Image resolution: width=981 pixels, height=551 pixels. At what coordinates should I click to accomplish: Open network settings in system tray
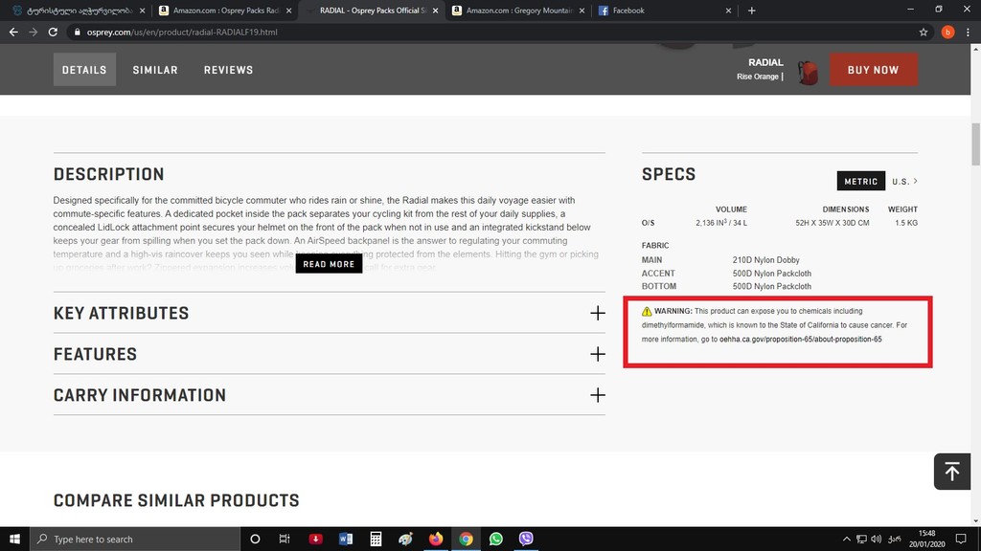(861, 540)
